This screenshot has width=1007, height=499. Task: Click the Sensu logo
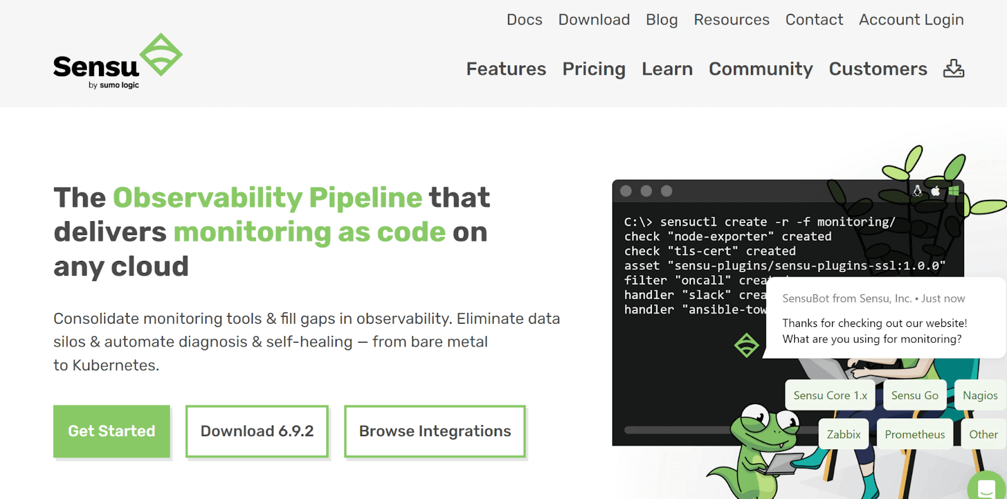tap(118, 62)
